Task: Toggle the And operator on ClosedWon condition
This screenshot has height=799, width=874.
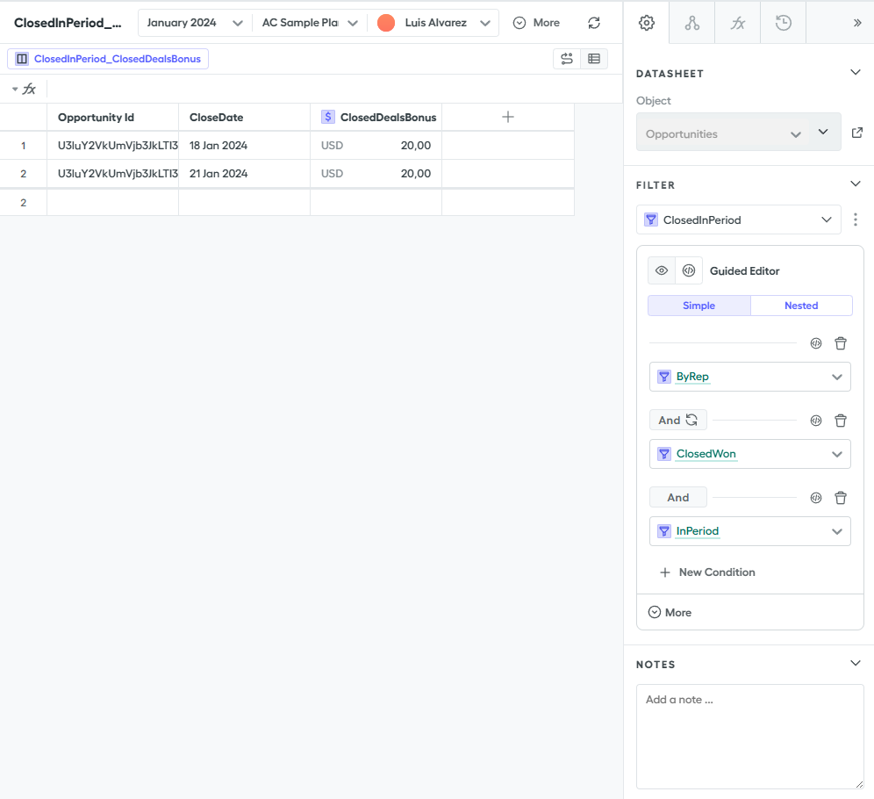Action: 677,421
